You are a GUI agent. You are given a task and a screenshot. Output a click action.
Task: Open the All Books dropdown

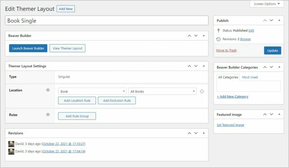pyautogui.click(x=162, y=91)
